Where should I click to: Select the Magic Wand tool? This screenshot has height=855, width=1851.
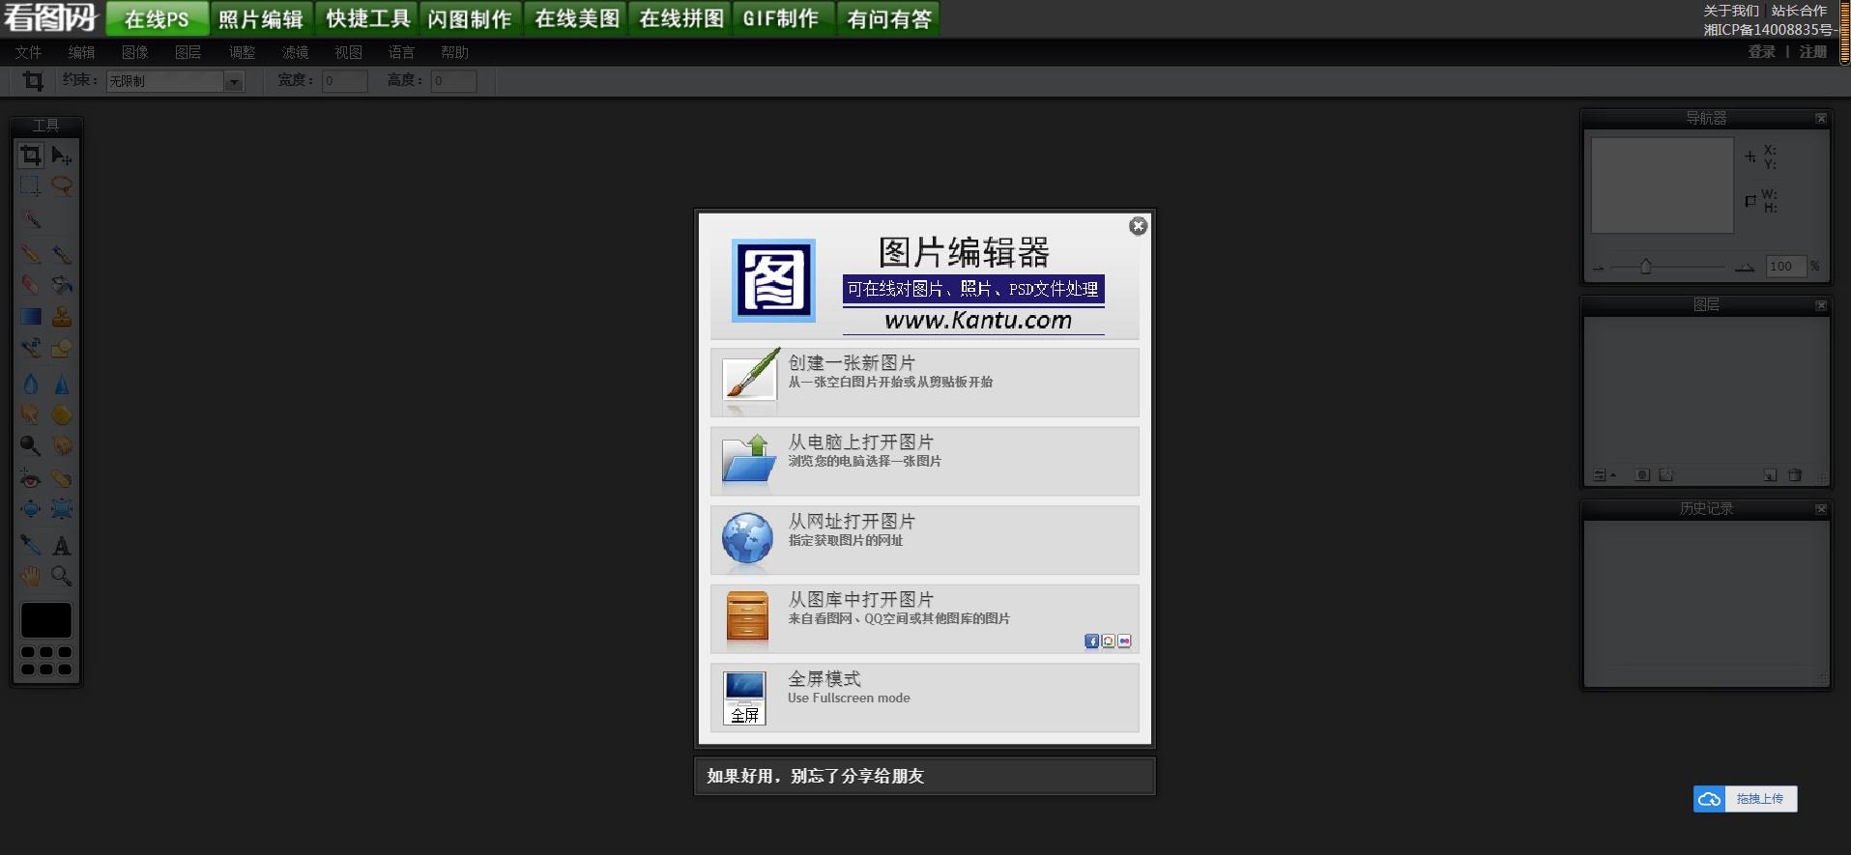point(31,219)
